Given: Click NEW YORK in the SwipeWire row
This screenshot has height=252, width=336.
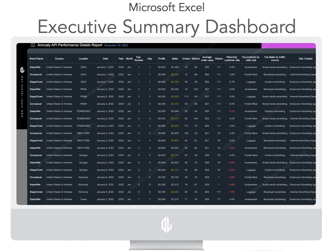Looking at the screenshot, I should coord(83,148).
